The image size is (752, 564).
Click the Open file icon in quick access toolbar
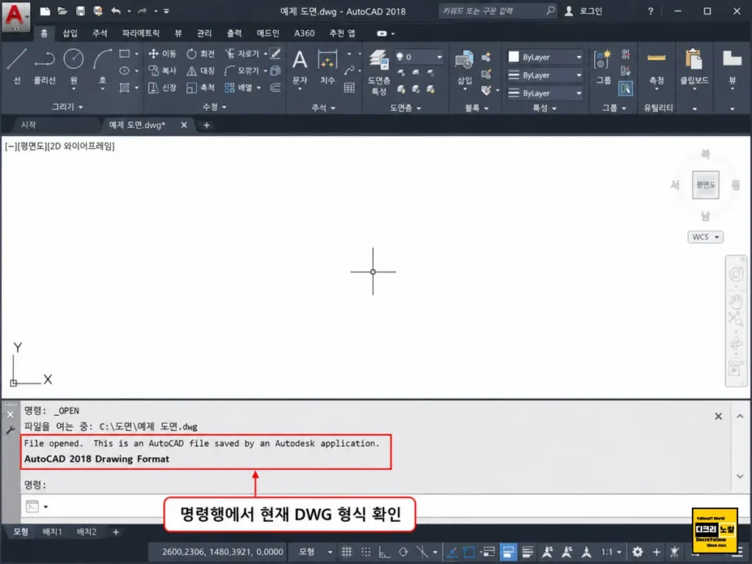coord(62,11)
